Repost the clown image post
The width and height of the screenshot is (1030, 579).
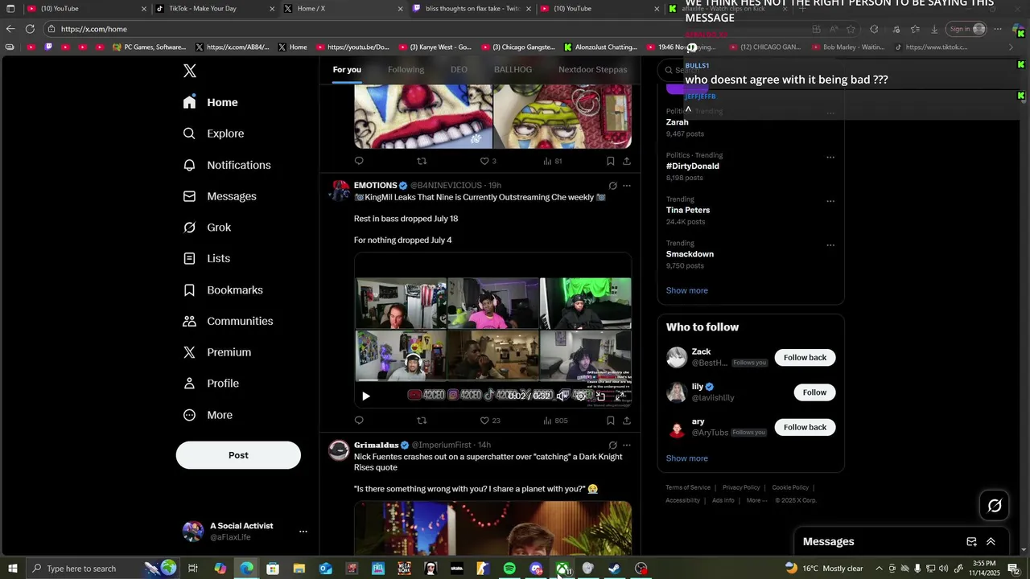coord(422,161)
